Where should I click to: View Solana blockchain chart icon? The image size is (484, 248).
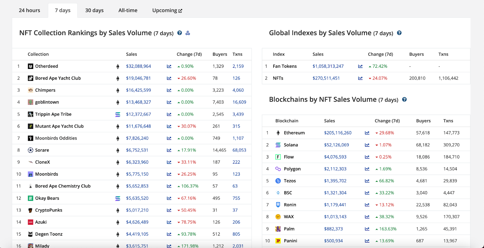pos(367,145)
